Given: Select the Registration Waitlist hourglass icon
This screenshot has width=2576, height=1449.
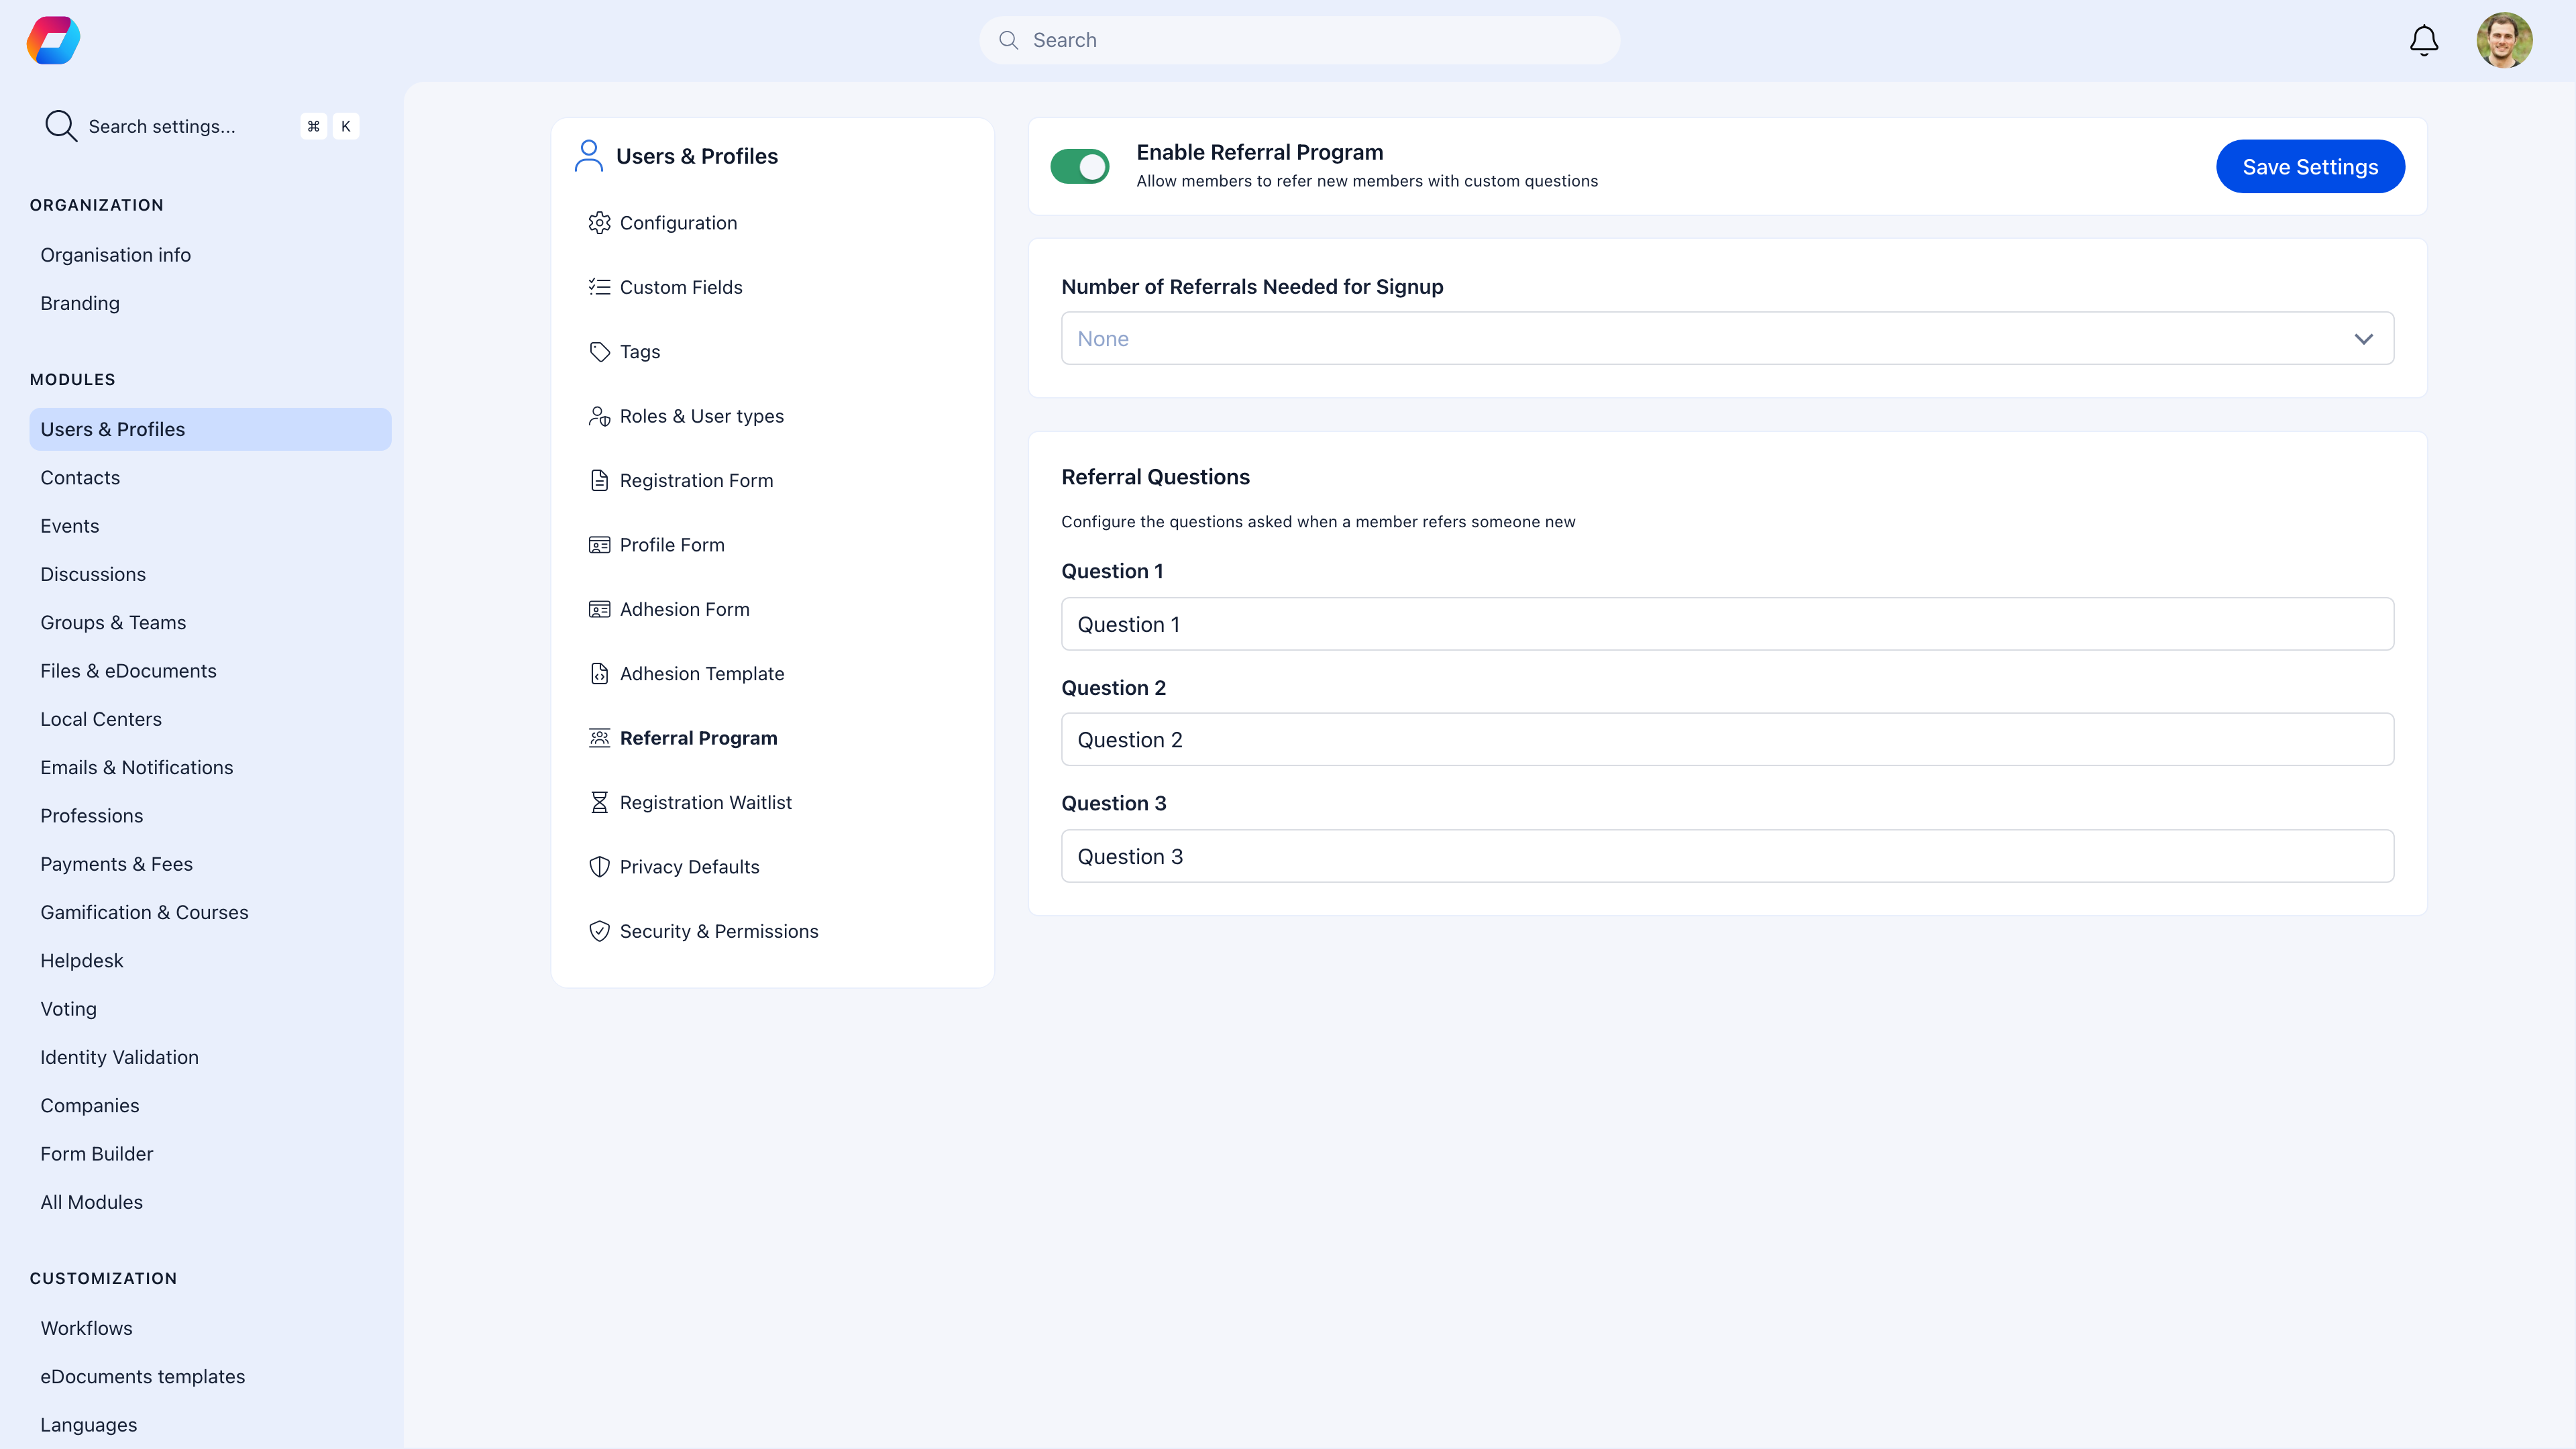Looking at the screenshot, I should [x=600, y=802].
